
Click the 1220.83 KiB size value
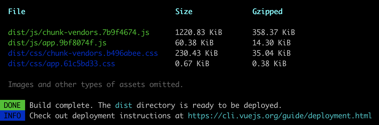pyautogui.click(x=198, y=32)
